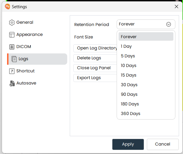Image resolution: width=183 pixels, height=154 pixels.
Task: Click the Appearance layout icon
Action: coord(12,35)
